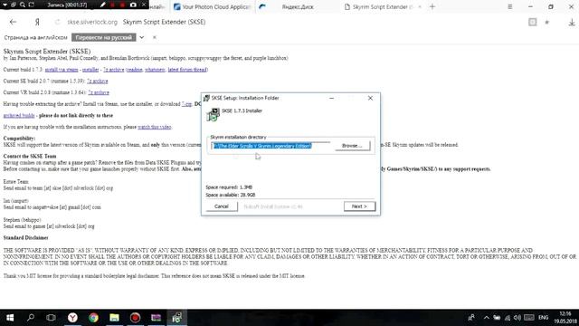Click SKSE installer icon in dialog header

pyautogui.click(x=214, y=114)
